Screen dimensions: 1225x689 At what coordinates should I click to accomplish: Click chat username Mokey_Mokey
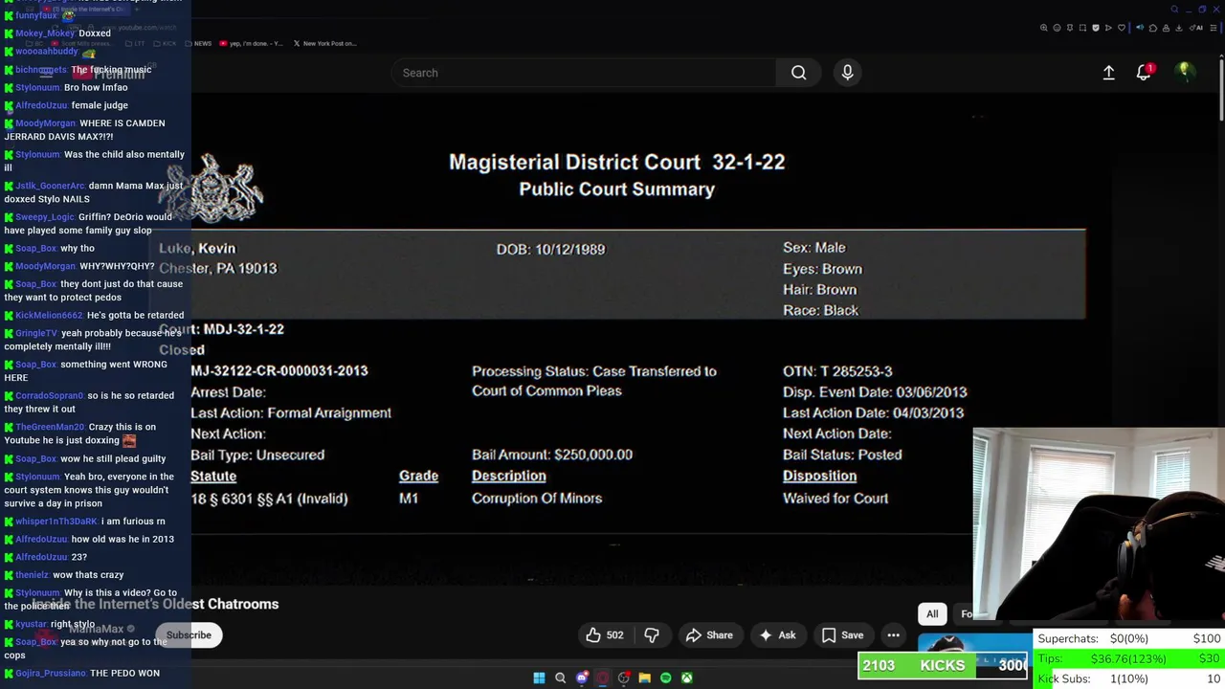pyautogui.click(x=45, y=33)
